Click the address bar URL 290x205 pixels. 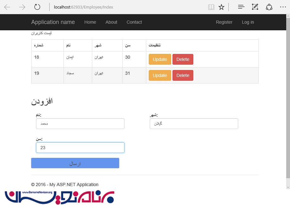pyautogui.click(x=83, y=7)
